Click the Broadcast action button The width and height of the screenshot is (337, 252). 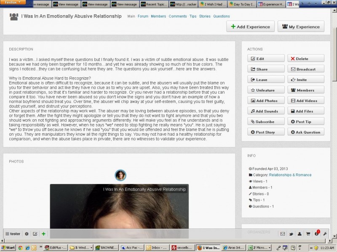tap(306, 69)
